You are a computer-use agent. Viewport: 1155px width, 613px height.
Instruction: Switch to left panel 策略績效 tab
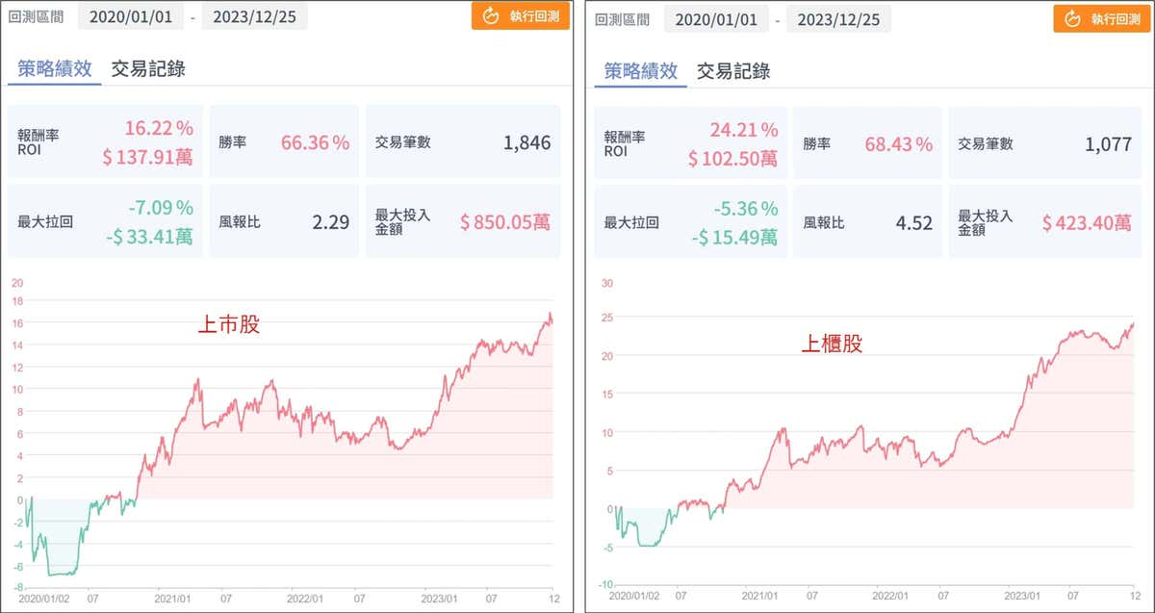click(55, 68)
